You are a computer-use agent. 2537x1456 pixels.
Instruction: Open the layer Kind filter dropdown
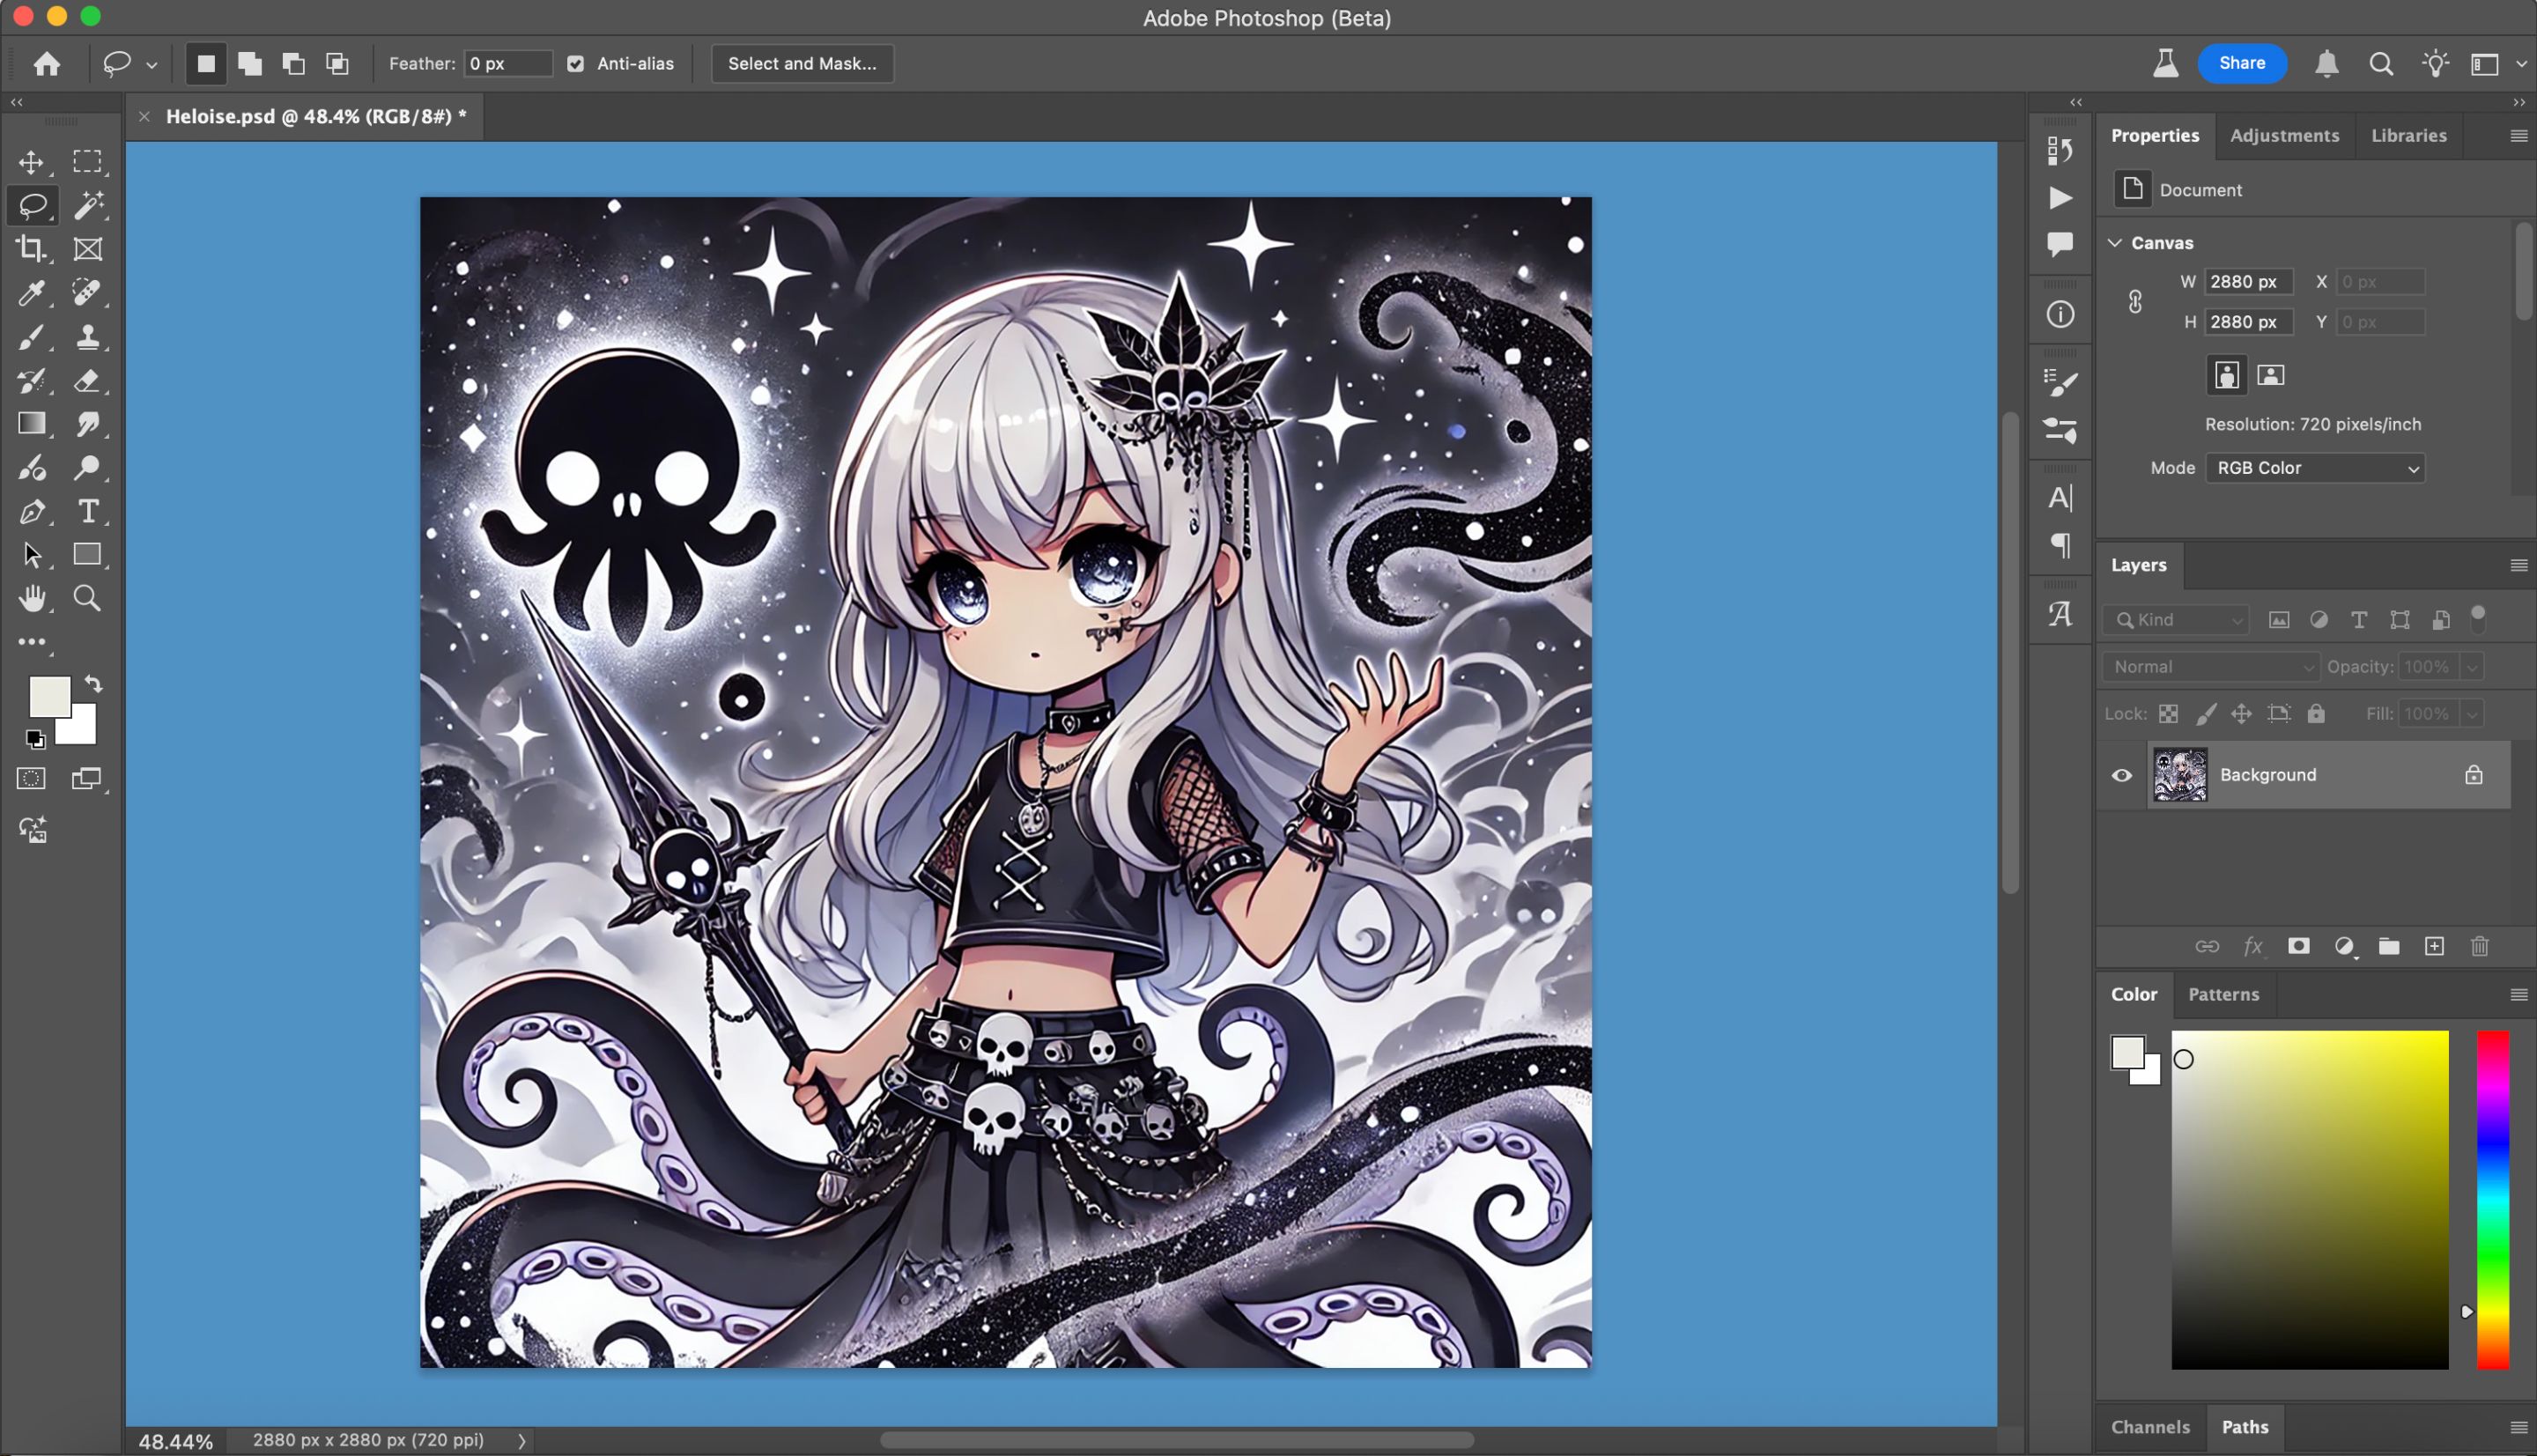pos(2175,620)
